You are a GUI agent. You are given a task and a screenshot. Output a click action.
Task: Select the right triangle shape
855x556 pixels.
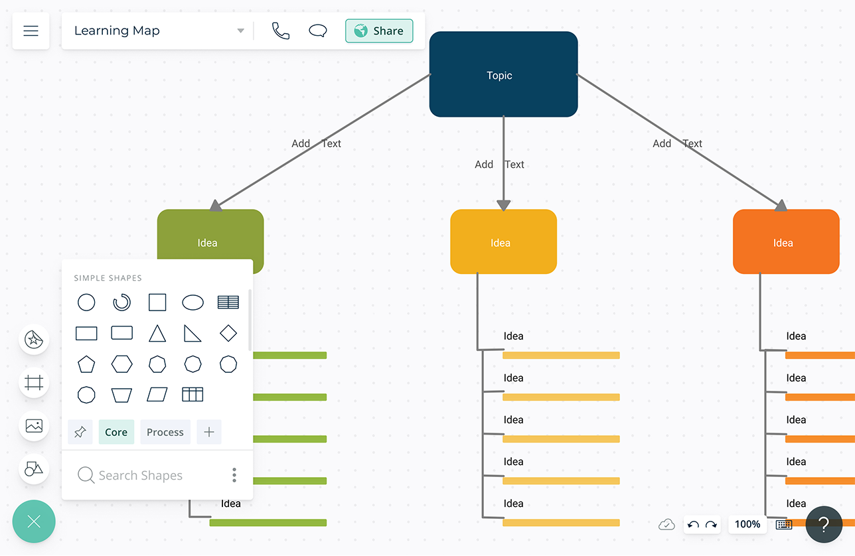(193, 333)
